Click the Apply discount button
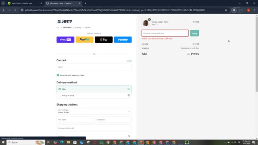 [x=194, y=33]
